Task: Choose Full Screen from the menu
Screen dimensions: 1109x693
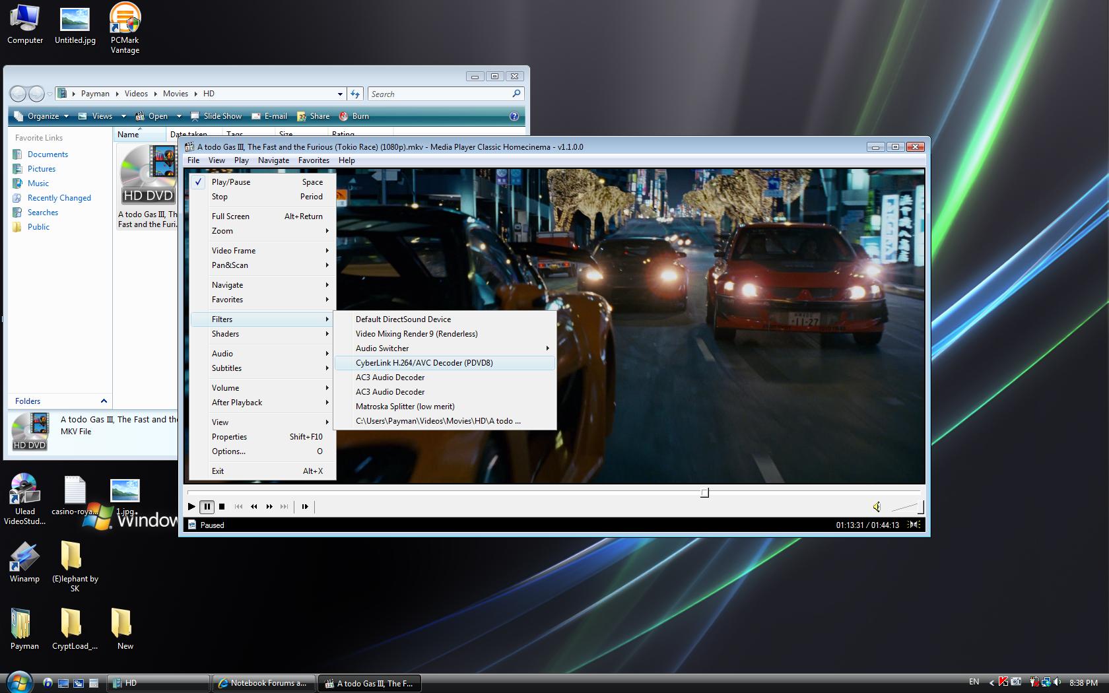Action: click(x=263, y=216)
